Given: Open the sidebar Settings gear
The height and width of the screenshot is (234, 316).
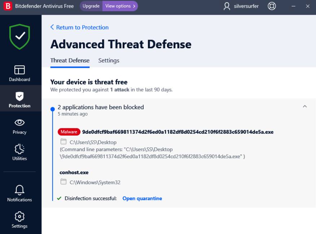Looking at the screenshot, I should [19, 220].
